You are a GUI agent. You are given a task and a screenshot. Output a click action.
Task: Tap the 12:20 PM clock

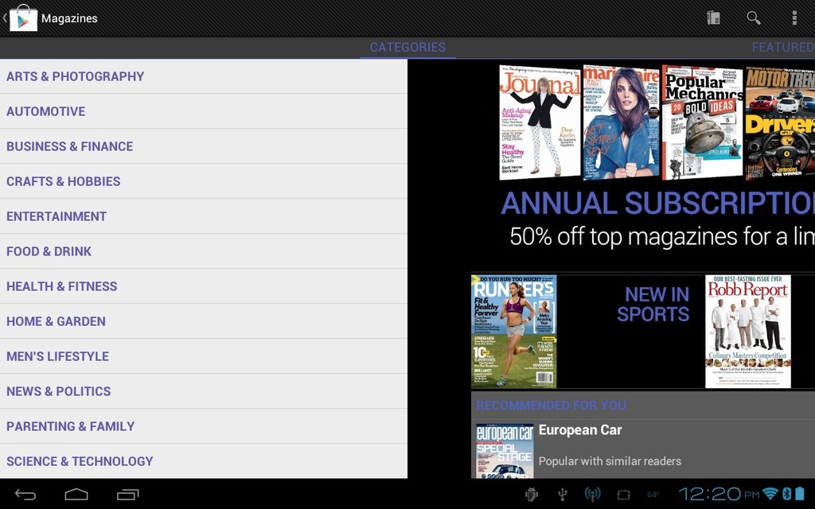click(x=719, y=494)
